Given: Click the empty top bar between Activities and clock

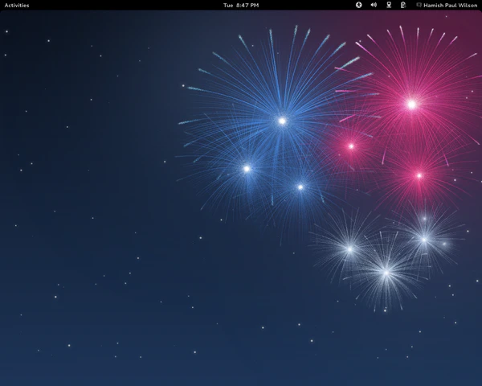Looking at the screenshot, I should coord(120,5).
